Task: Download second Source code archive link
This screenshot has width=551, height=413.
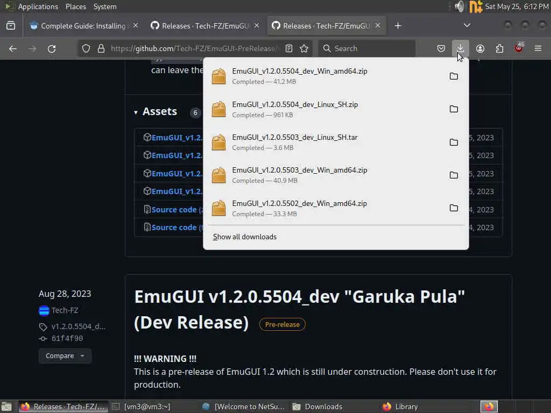Action: click(176, 227)
